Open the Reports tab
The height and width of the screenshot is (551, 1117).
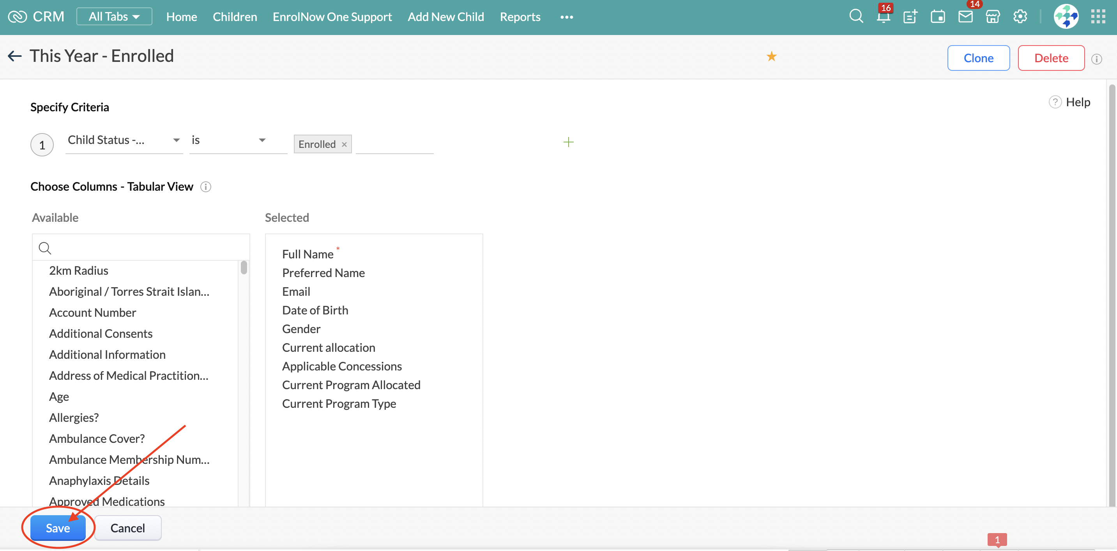point(520,17)
